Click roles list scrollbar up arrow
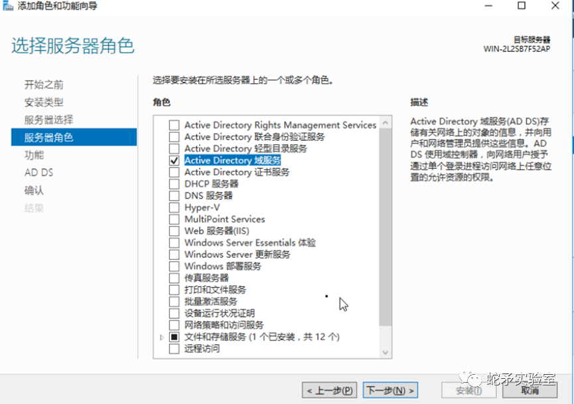This screenshot has height=404, width=574. tap(385, 122)
